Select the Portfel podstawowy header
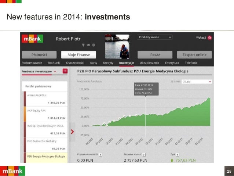This screenshot has width=234, height=176. tap(45, 86)
